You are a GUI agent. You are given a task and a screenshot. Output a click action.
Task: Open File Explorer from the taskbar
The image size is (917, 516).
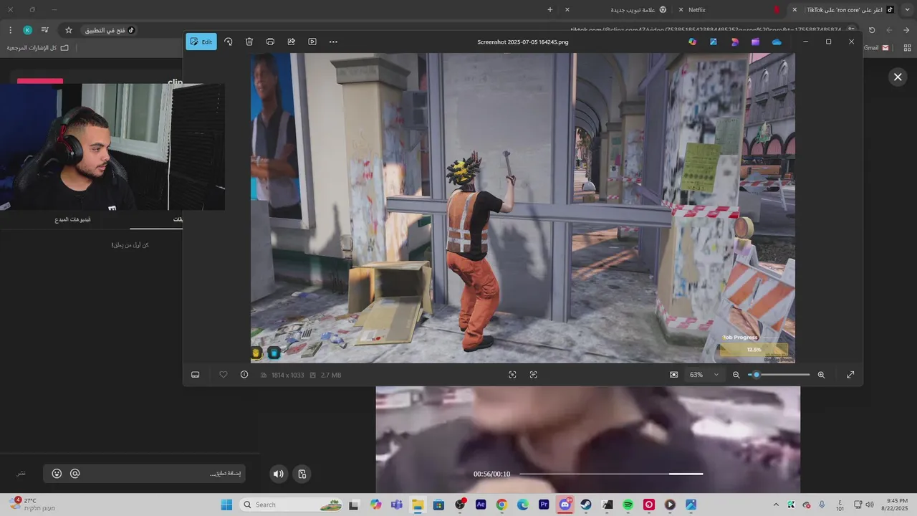tap(418, 505)
